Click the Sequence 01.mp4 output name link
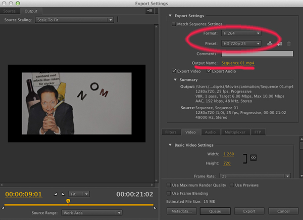Screen dimensions: 303x220 point(238,63)
